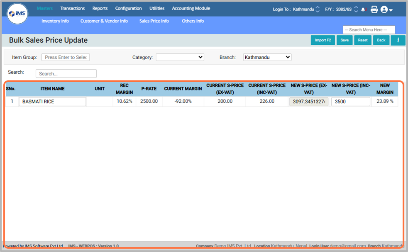Select the Accounting Module menu
The width and height of the screenshot is (408, 252).
(191, 8)
